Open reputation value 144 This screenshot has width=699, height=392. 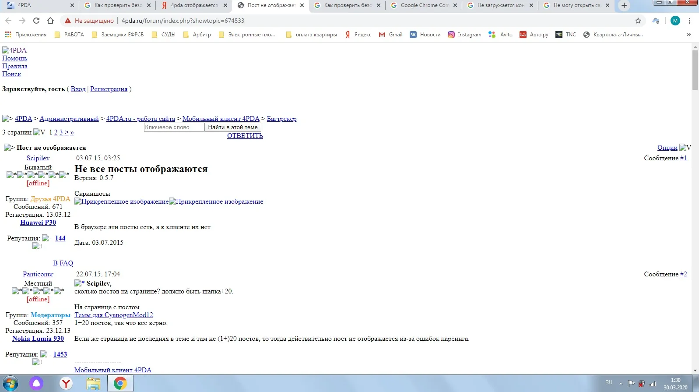60,238
